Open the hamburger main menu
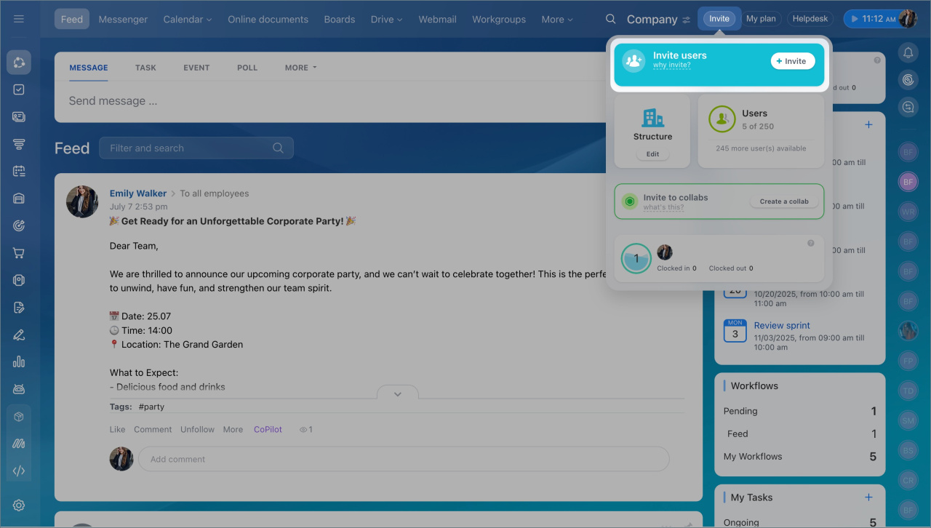Screen dimensions: 931x528 [x=19, y=19]
